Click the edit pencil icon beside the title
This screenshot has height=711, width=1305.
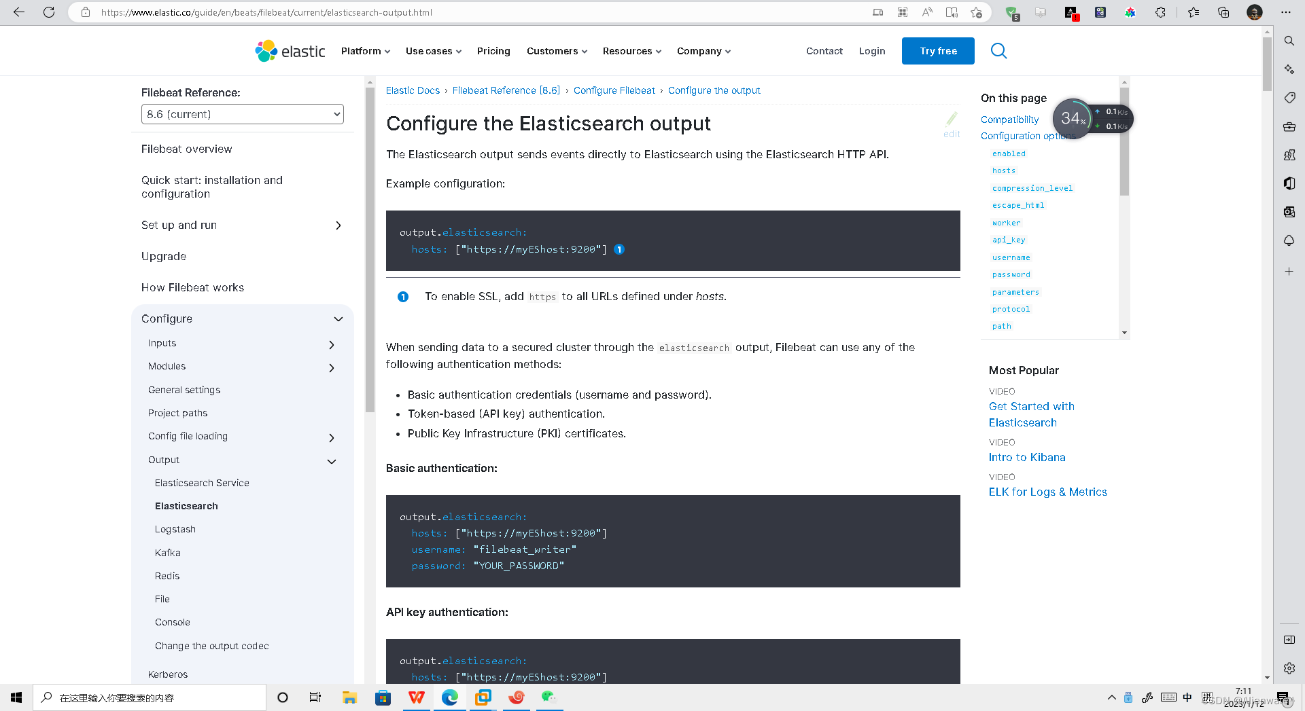952,125
